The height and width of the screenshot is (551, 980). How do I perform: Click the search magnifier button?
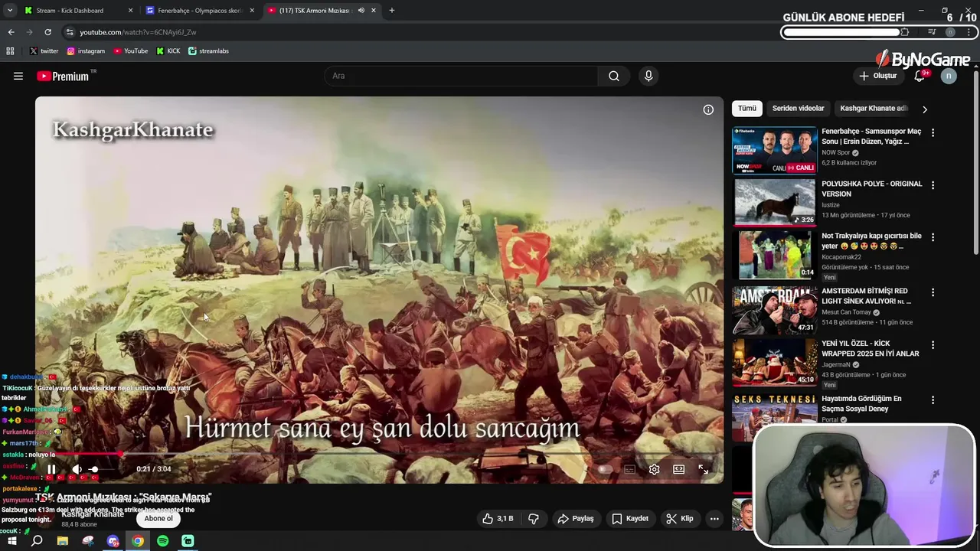(614, 76)
